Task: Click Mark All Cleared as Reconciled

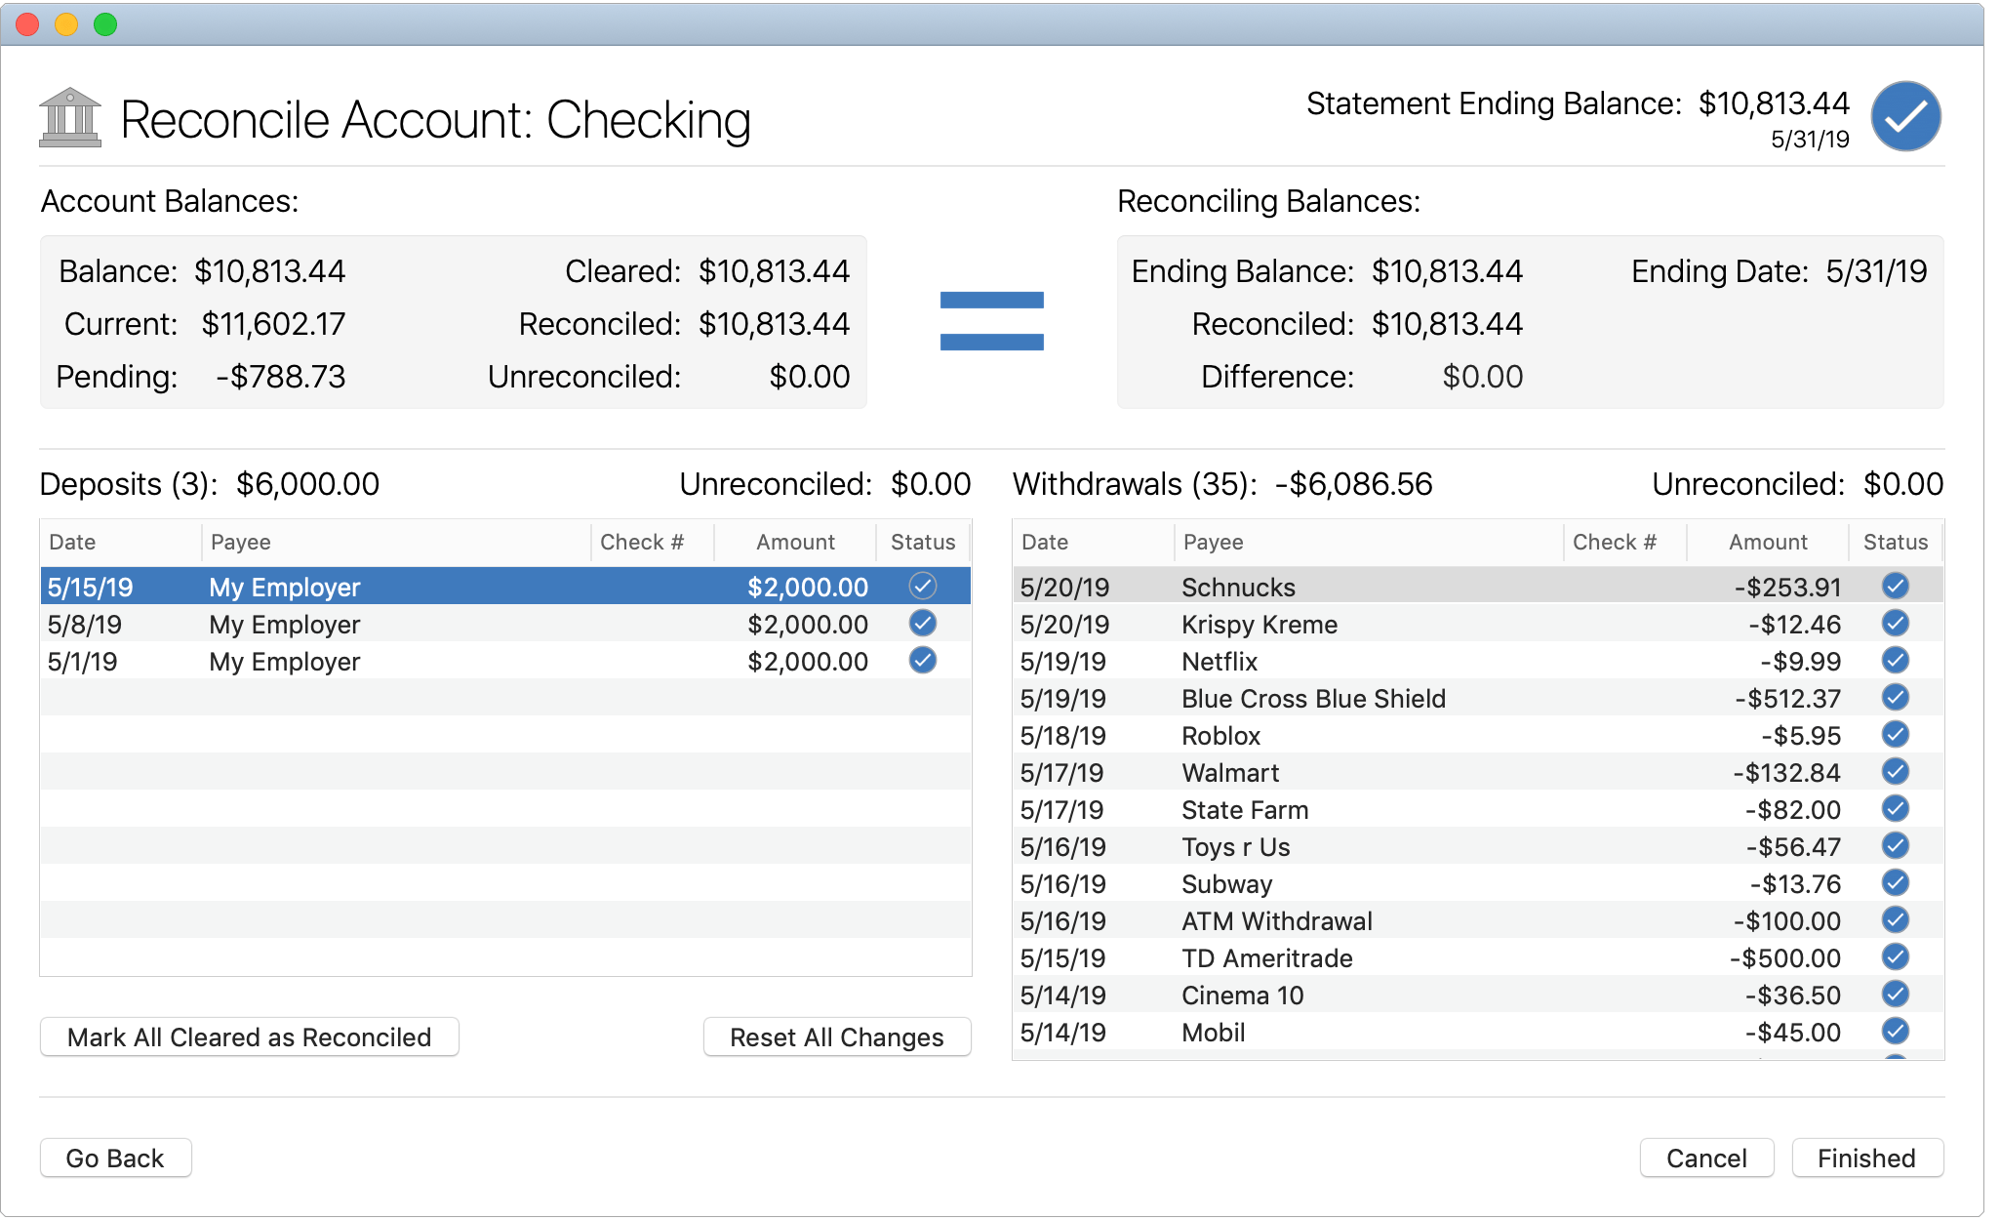Action: point(249,1037)
